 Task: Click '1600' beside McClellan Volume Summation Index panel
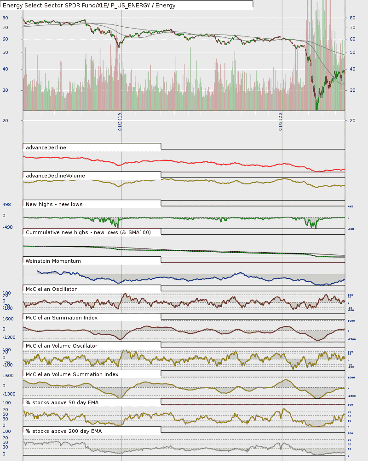pos(8,376)
